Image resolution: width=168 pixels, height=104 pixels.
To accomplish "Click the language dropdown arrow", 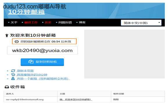I will (159, 23).
